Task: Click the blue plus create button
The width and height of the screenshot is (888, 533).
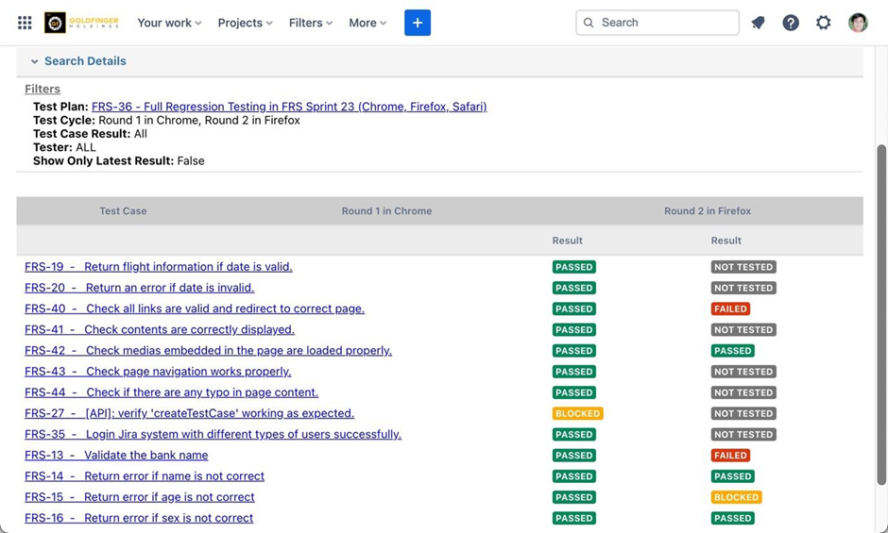Action: click(x=418, y=23)
